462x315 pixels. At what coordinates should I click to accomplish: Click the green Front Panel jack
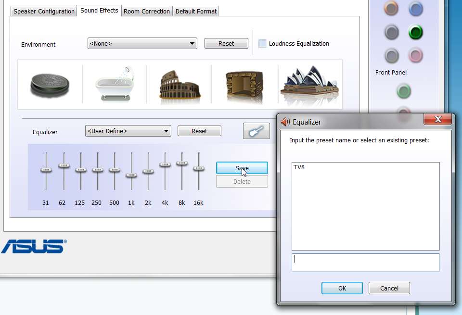pyautogui.click(x=404, y=91)
